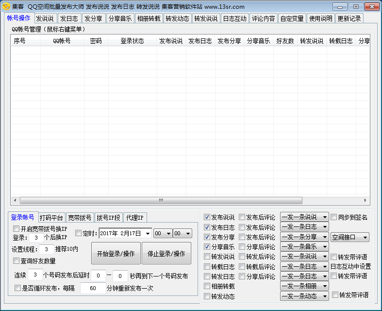
Task: Click the 60 分钟 interval field
Action: [93, 288]
